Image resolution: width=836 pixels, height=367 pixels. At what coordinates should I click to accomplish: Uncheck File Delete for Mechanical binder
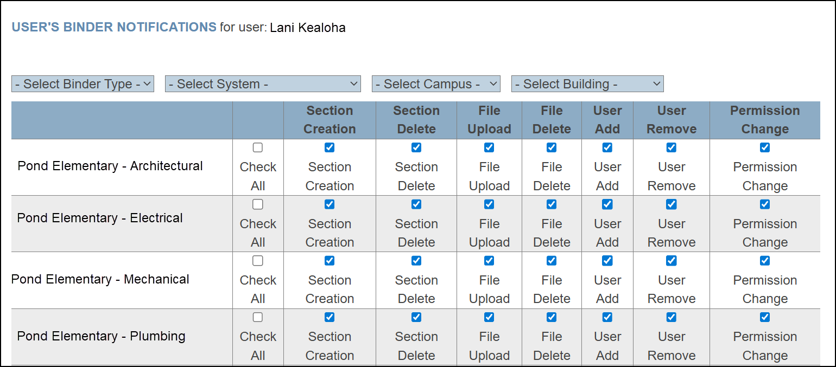(552, 261)
